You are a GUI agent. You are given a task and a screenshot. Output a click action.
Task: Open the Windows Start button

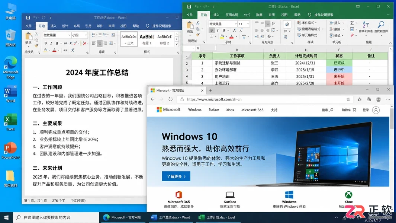[6, 217]
